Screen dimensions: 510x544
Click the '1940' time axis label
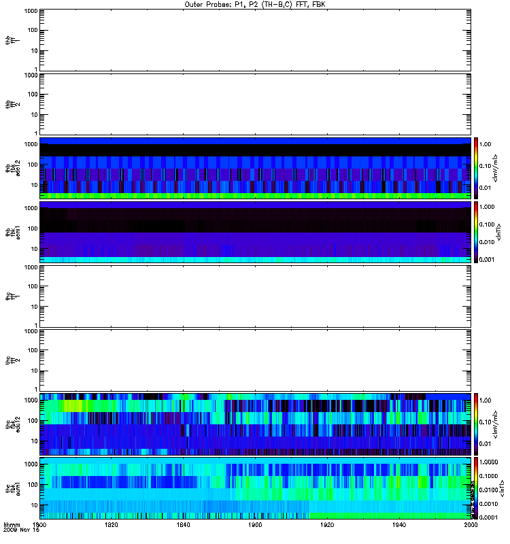[399, 524]
